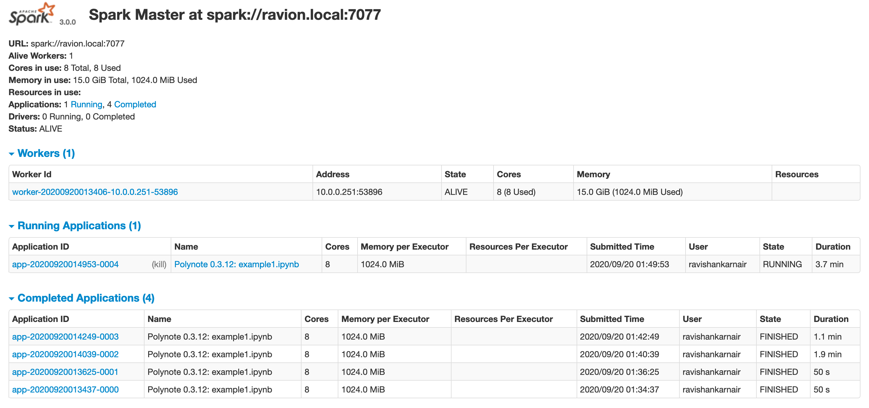This screenshot has height=408, width=869.
Task: Click the 3.7 min duration value
Action: [829, 265]
